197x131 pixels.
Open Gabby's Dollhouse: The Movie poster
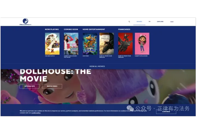pyautogui.click(x=71, y=44)
